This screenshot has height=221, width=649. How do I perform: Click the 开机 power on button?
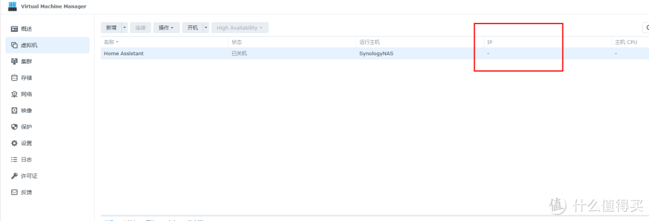click(x=192, y=28)
